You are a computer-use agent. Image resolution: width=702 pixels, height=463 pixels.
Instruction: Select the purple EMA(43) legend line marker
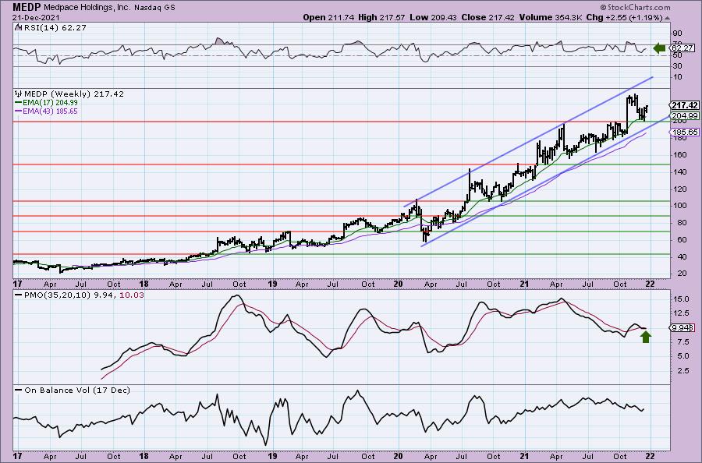(18, 111)
